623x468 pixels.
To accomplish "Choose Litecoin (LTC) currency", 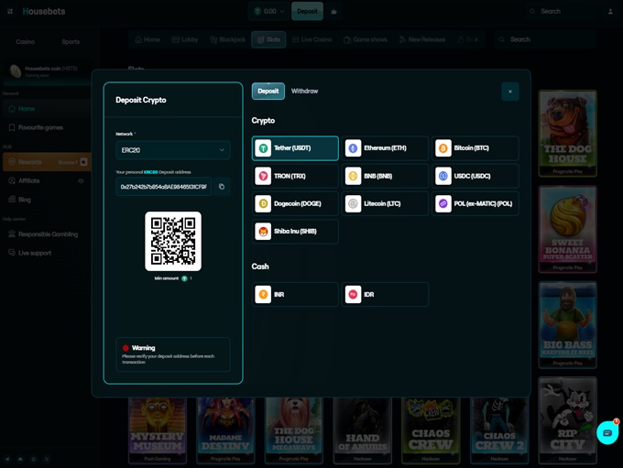I will tap(386, 203).
